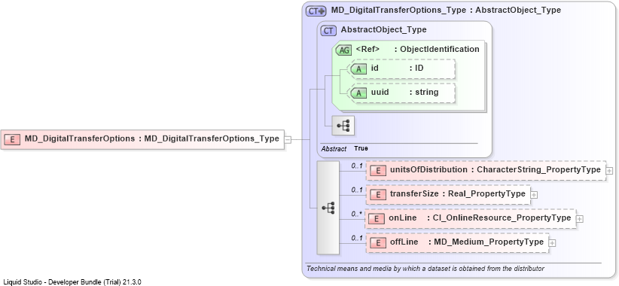Expand the offLine element

point(552,243)
